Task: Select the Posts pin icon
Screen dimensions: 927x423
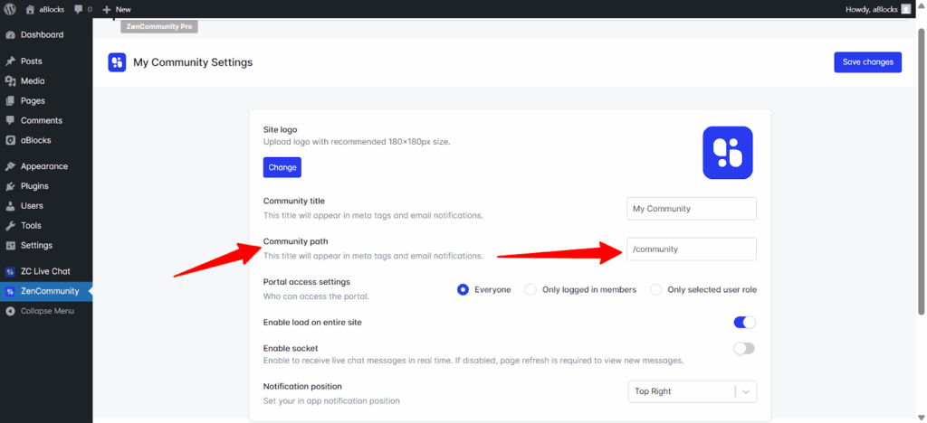Action: (10, 61)
